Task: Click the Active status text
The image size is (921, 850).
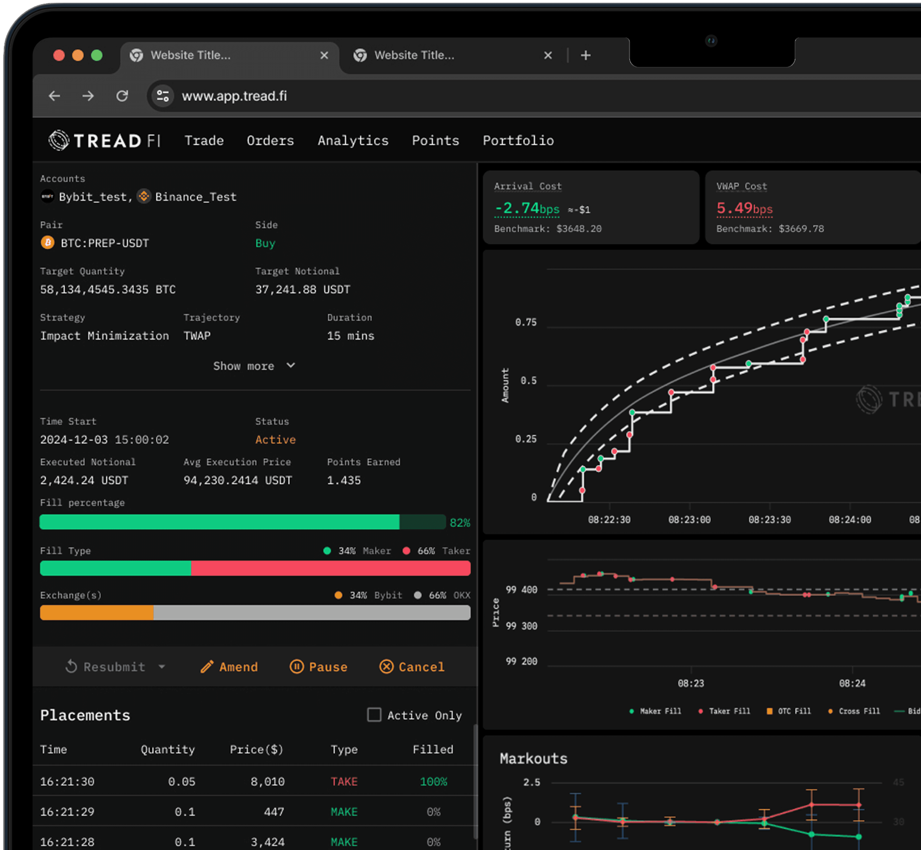Action: pyautogui.click(x=275, y=440)
